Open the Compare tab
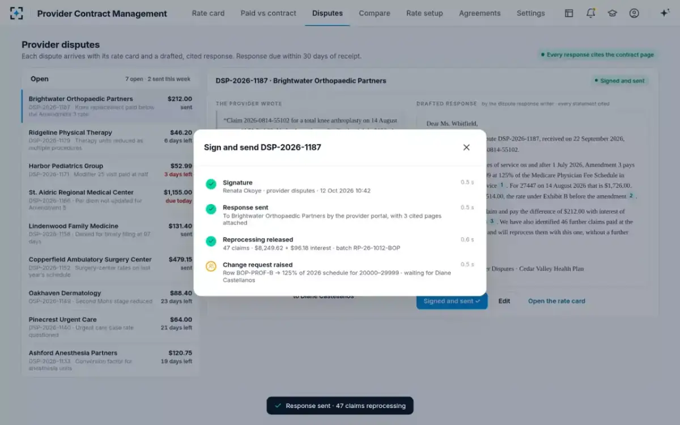This screenshot has height=425, width=680. [x=375, y=13]
